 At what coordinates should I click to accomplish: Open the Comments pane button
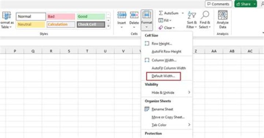click(219, 4)
